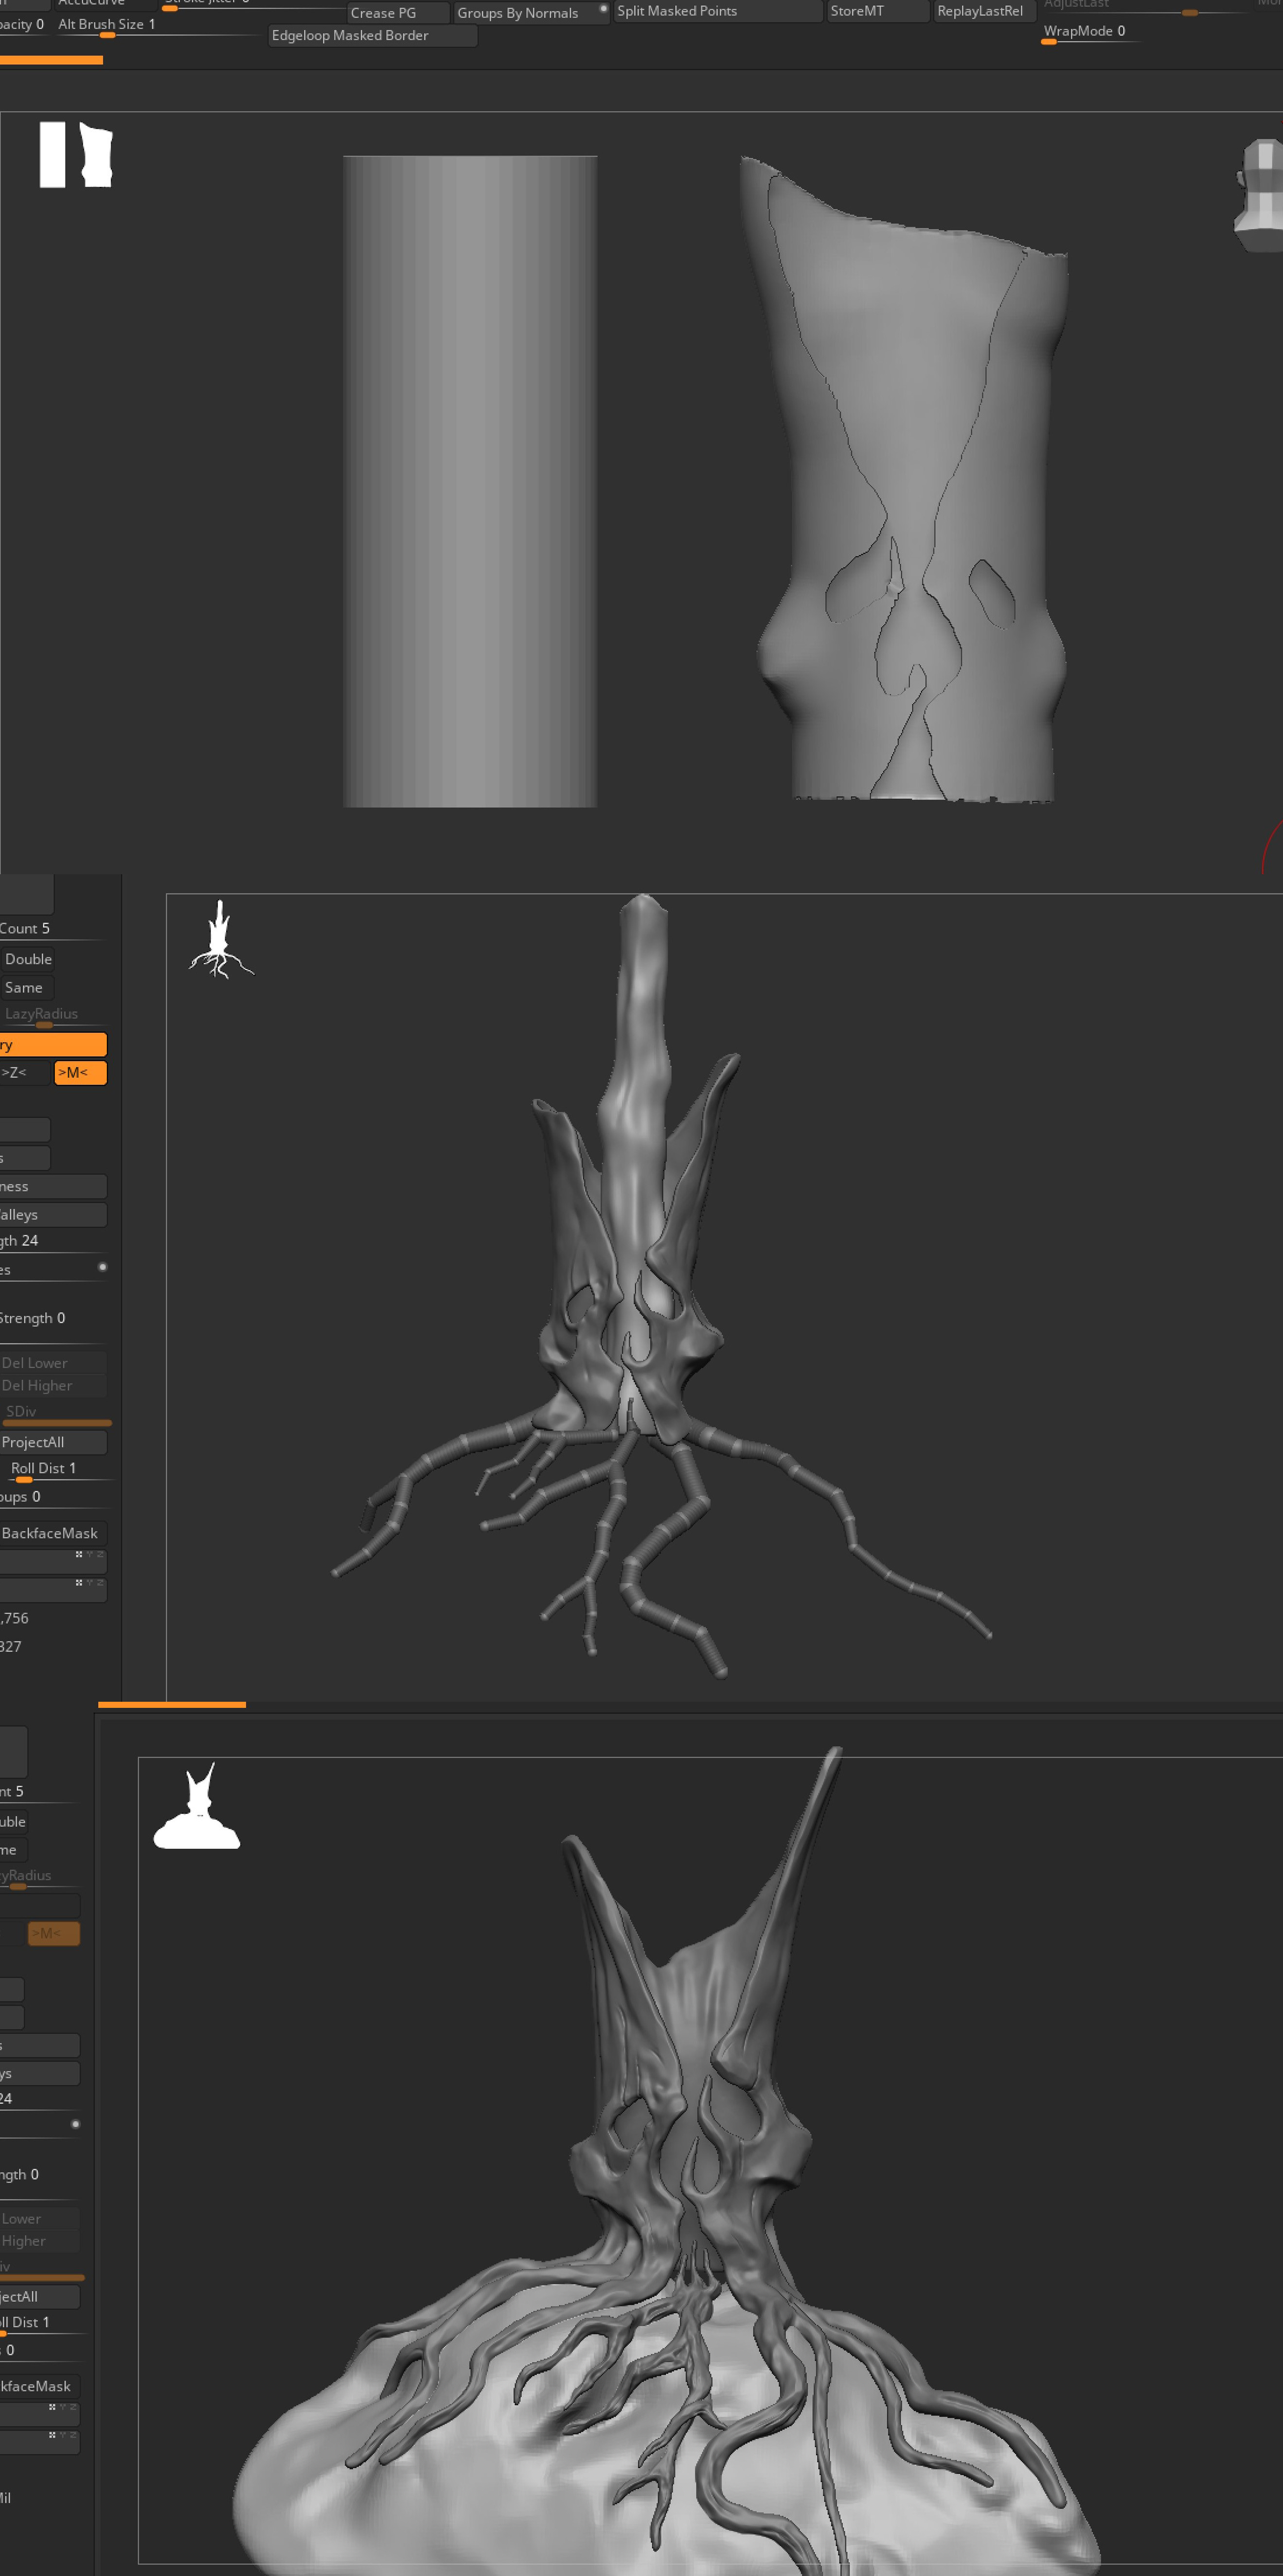Click the smooth cylinder mesh in viewport

pyautogui.click(x=470, y=481)
